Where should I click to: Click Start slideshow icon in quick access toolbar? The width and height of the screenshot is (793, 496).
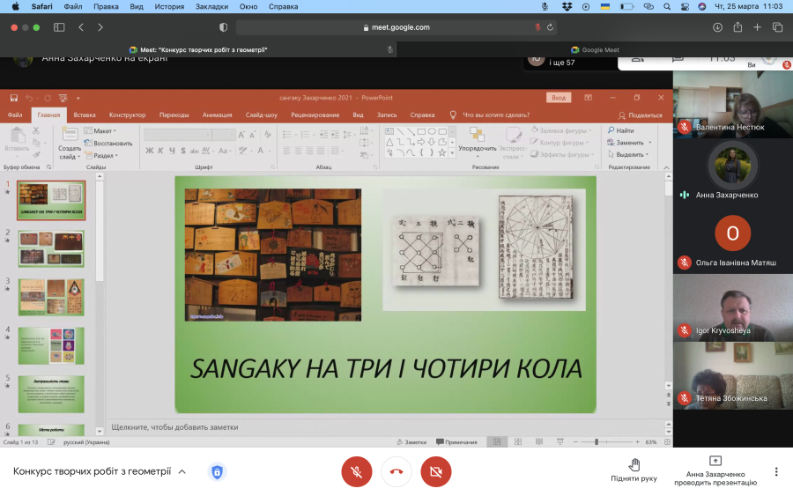click(x=63, y=98)
